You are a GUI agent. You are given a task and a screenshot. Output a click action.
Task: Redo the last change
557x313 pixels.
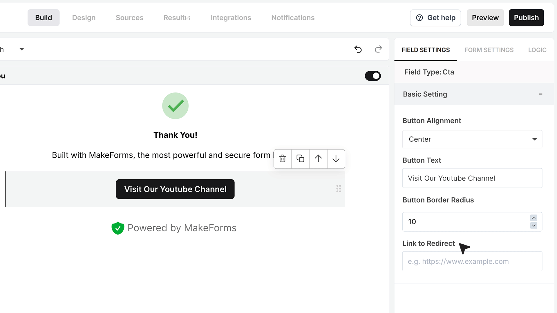coord(378,49)
